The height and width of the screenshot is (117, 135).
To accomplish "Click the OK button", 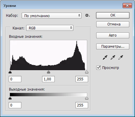I will click(113, 15).
